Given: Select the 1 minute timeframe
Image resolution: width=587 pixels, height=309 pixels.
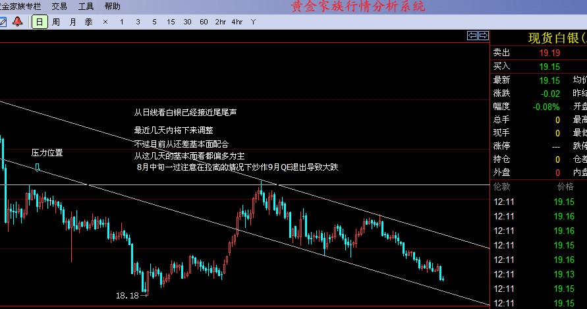Looking at the screenshot, I should tap(122, 22).
